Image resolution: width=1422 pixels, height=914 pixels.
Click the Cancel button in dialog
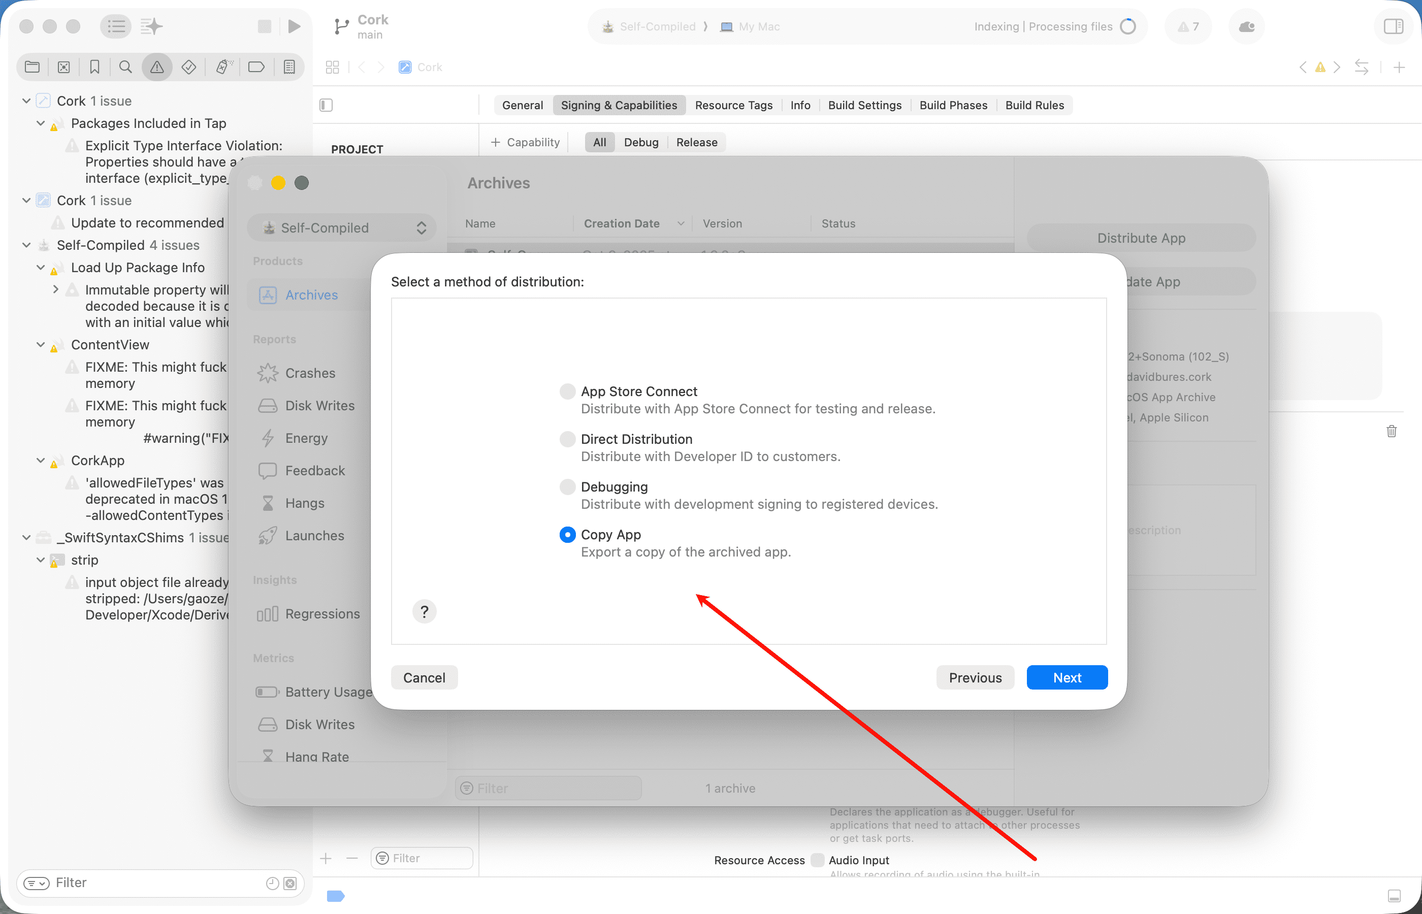coord(424,678)
